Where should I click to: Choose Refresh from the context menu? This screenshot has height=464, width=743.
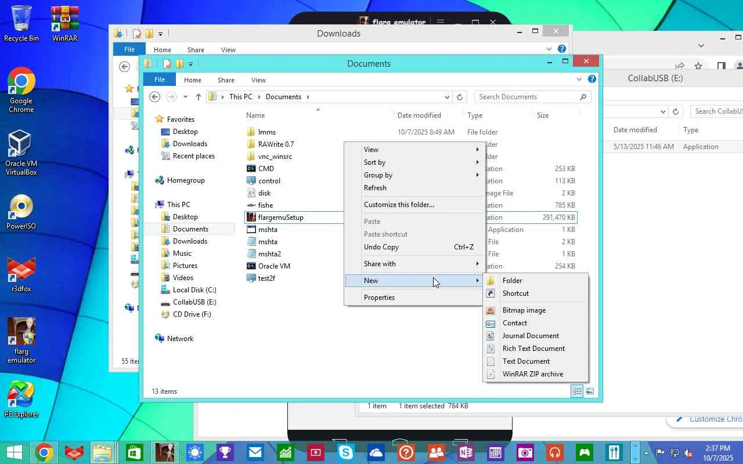tap(414, 188)
